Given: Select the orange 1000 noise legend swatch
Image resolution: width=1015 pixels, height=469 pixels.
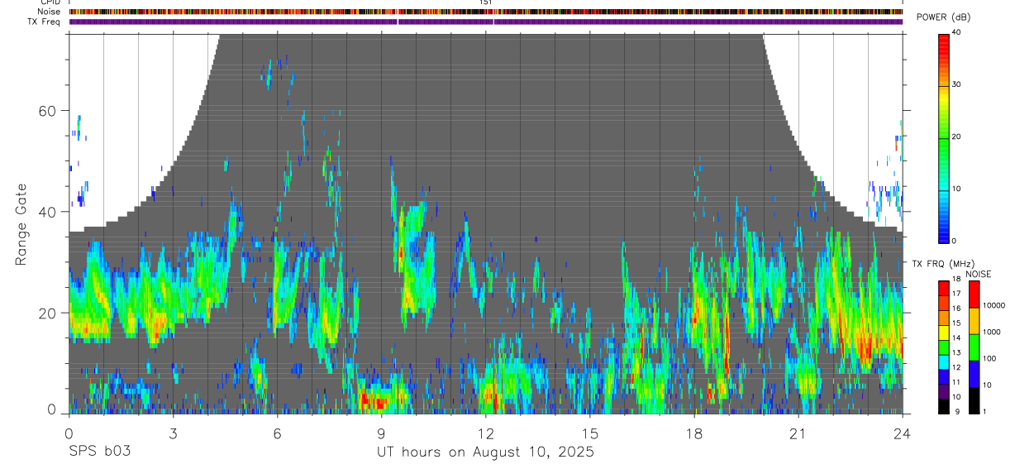Looking at the screenshot, I should [974, 320].
